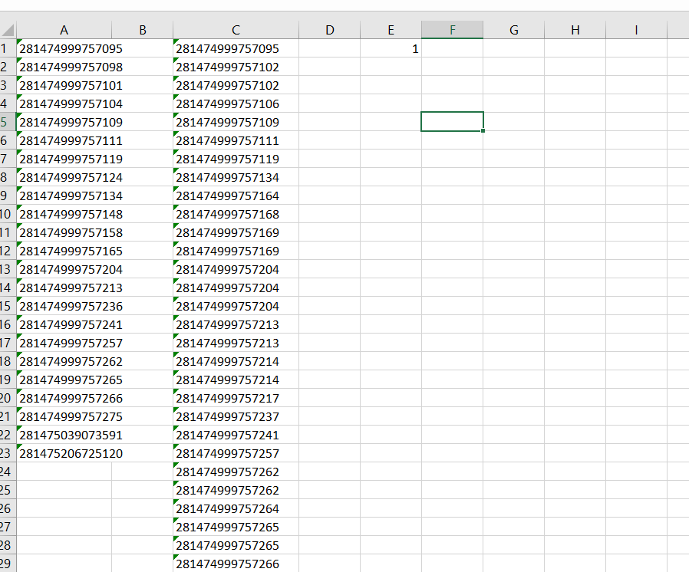
Task: Click cell A22 with 281475039073591
Action: coord(64,435)
